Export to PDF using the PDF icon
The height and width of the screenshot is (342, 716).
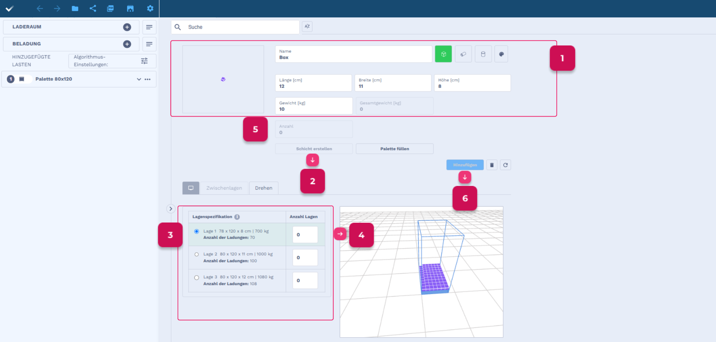coord(110,8)
